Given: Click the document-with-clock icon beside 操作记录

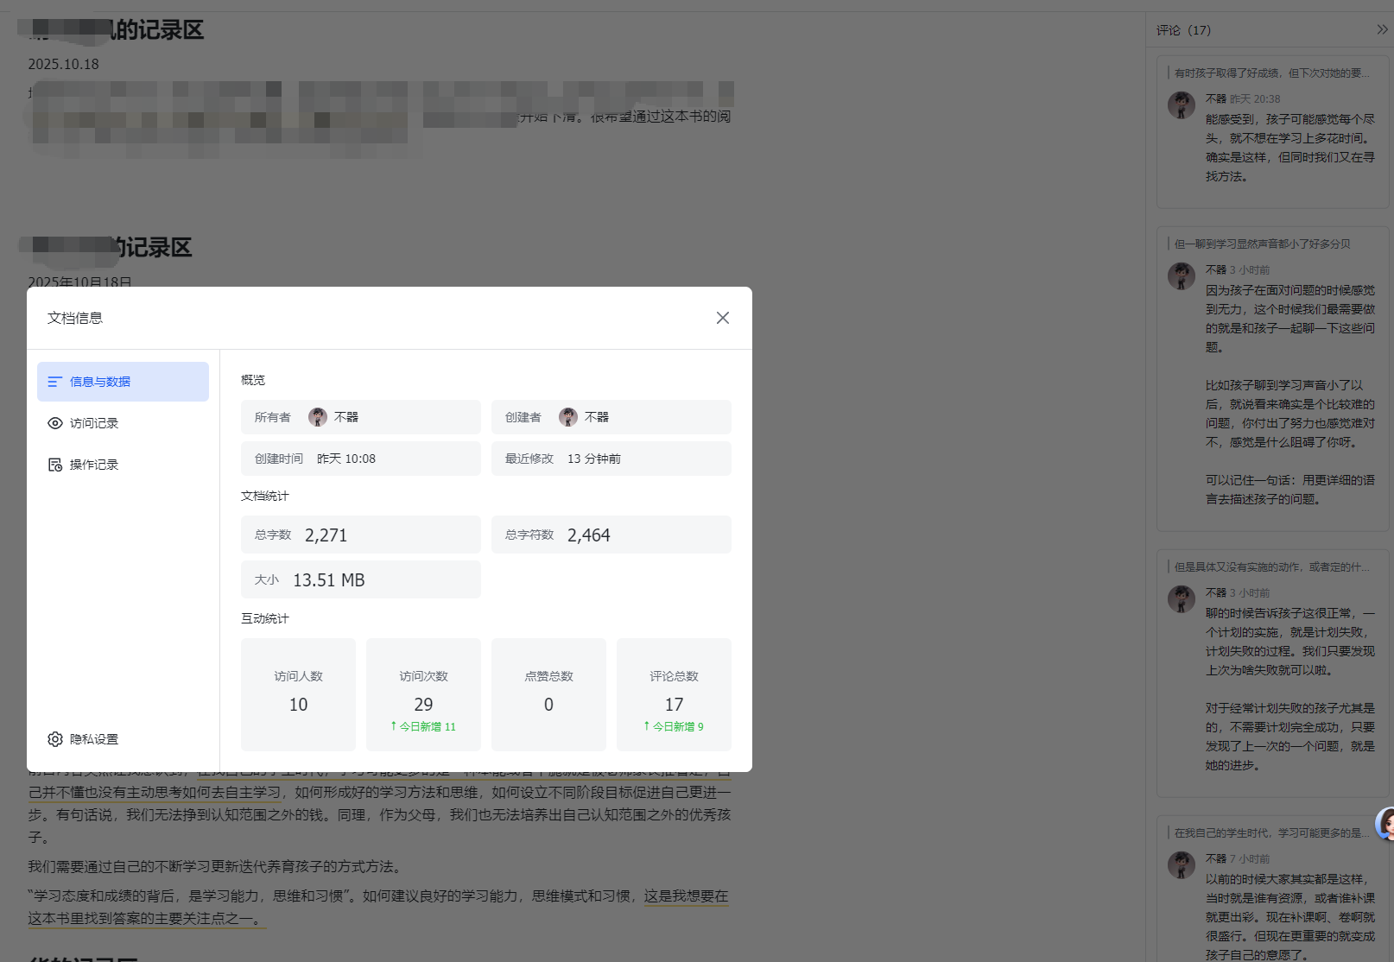Looking at the screenshot, I should pos(54,464).
